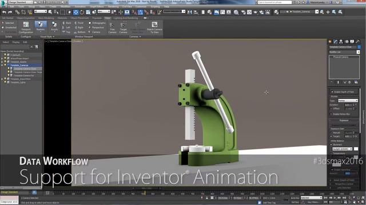Select the Select and Rotate tool
This screenshot has height=205, width=366.
click(x=82, y=12)
